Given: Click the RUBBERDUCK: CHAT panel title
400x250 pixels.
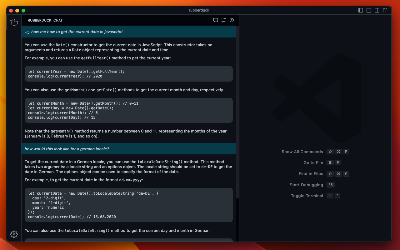Looking at the screenshot, I should (x=45, y=20).
